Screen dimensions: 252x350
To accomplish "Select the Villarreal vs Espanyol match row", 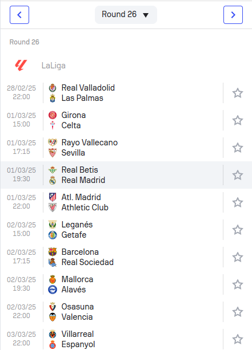I will [x=126, y=339].
